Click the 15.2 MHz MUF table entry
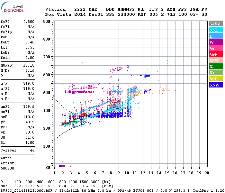This screenshot has height=193, width=225. coord(95,186)
